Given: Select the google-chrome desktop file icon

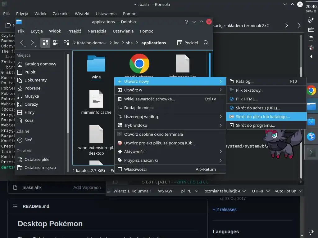Looking at the screenshot, I should pos(139,64).
